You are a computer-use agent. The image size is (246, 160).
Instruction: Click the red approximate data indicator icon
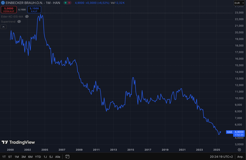69,3
